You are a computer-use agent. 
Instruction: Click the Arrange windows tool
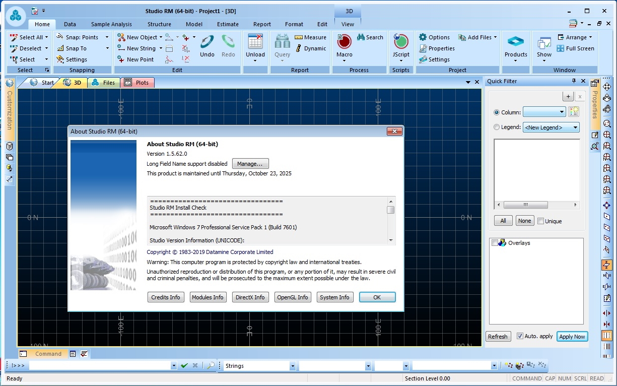572,37
